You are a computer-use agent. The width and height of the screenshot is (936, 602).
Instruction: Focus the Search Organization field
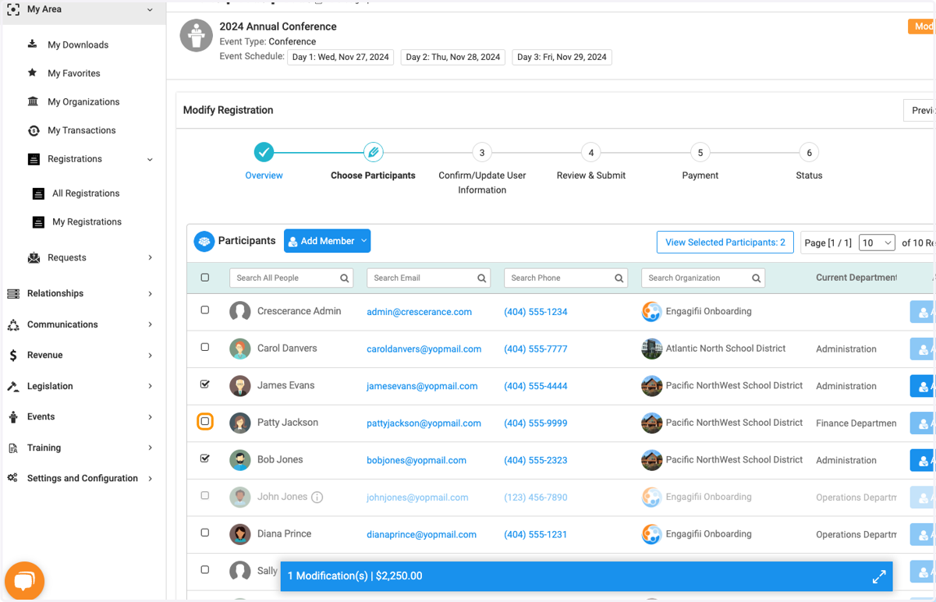click(x=703, y=278)
